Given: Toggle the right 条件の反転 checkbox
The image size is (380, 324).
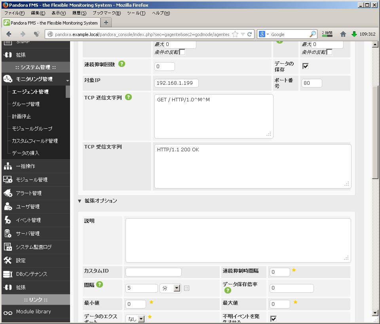Looking at the screenshot, I should click(x=329, y=52).
